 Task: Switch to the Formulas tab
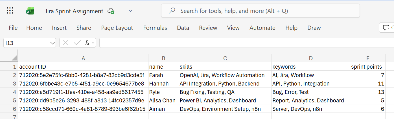pyautogui.click(x=155, y=28)
